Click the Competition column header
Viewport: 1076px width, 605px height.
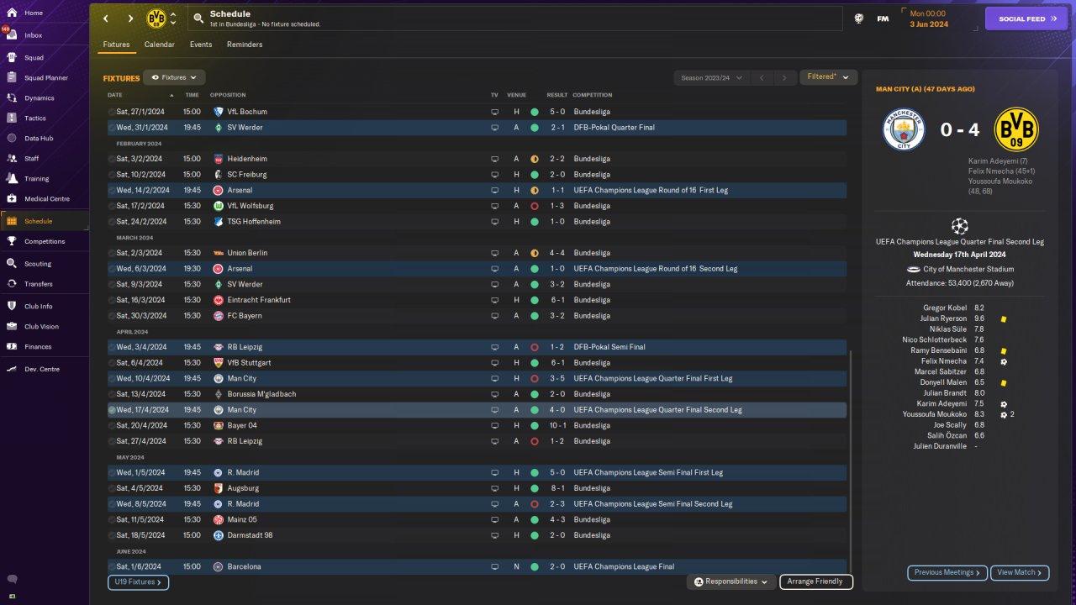pos(593,95)
